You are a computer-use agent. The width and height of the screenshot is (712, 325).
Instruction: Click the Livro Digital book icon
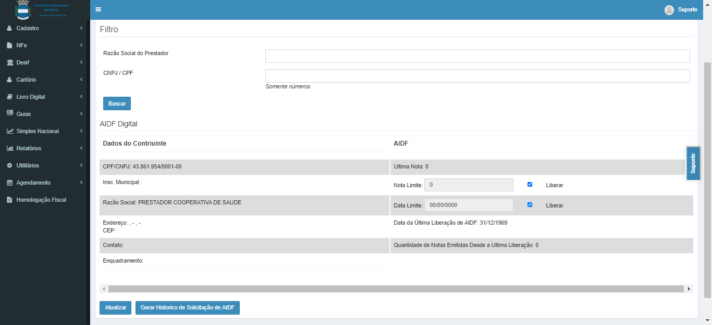point(10,97)
